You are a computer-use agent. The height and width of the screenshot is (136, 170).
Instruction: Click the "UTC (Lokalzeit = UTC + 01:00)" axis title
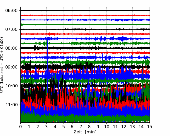click(x=2, y=65)
